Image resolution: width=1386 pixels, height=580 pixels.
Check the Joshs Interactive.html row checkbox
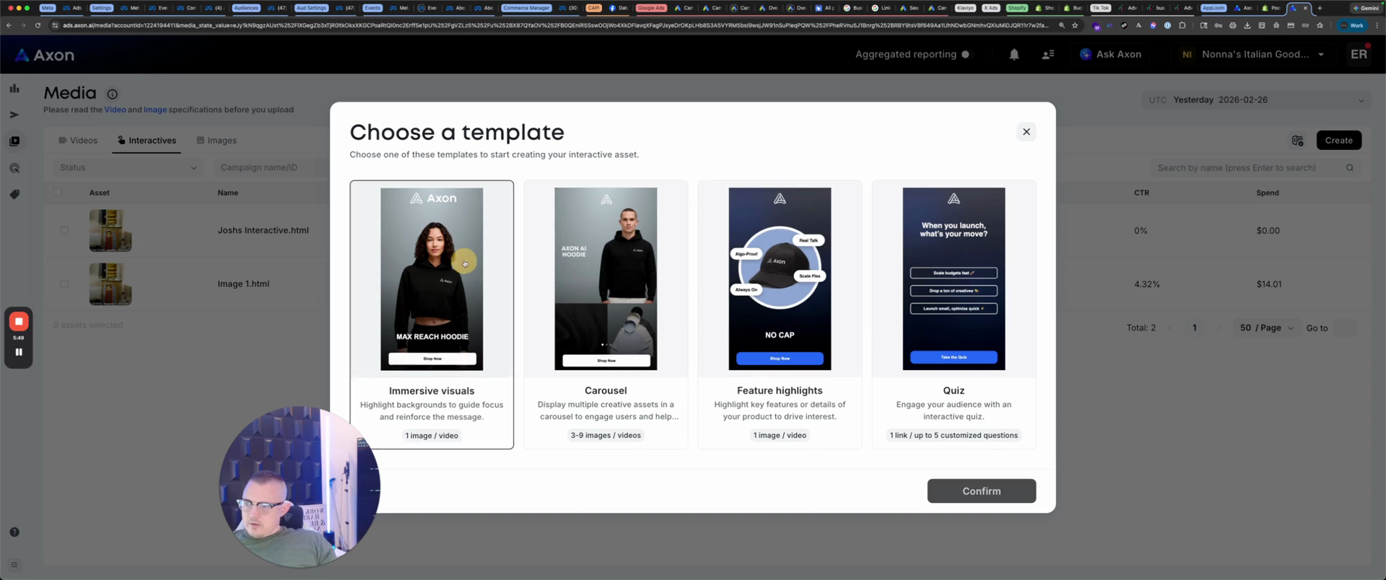[64, 231]
